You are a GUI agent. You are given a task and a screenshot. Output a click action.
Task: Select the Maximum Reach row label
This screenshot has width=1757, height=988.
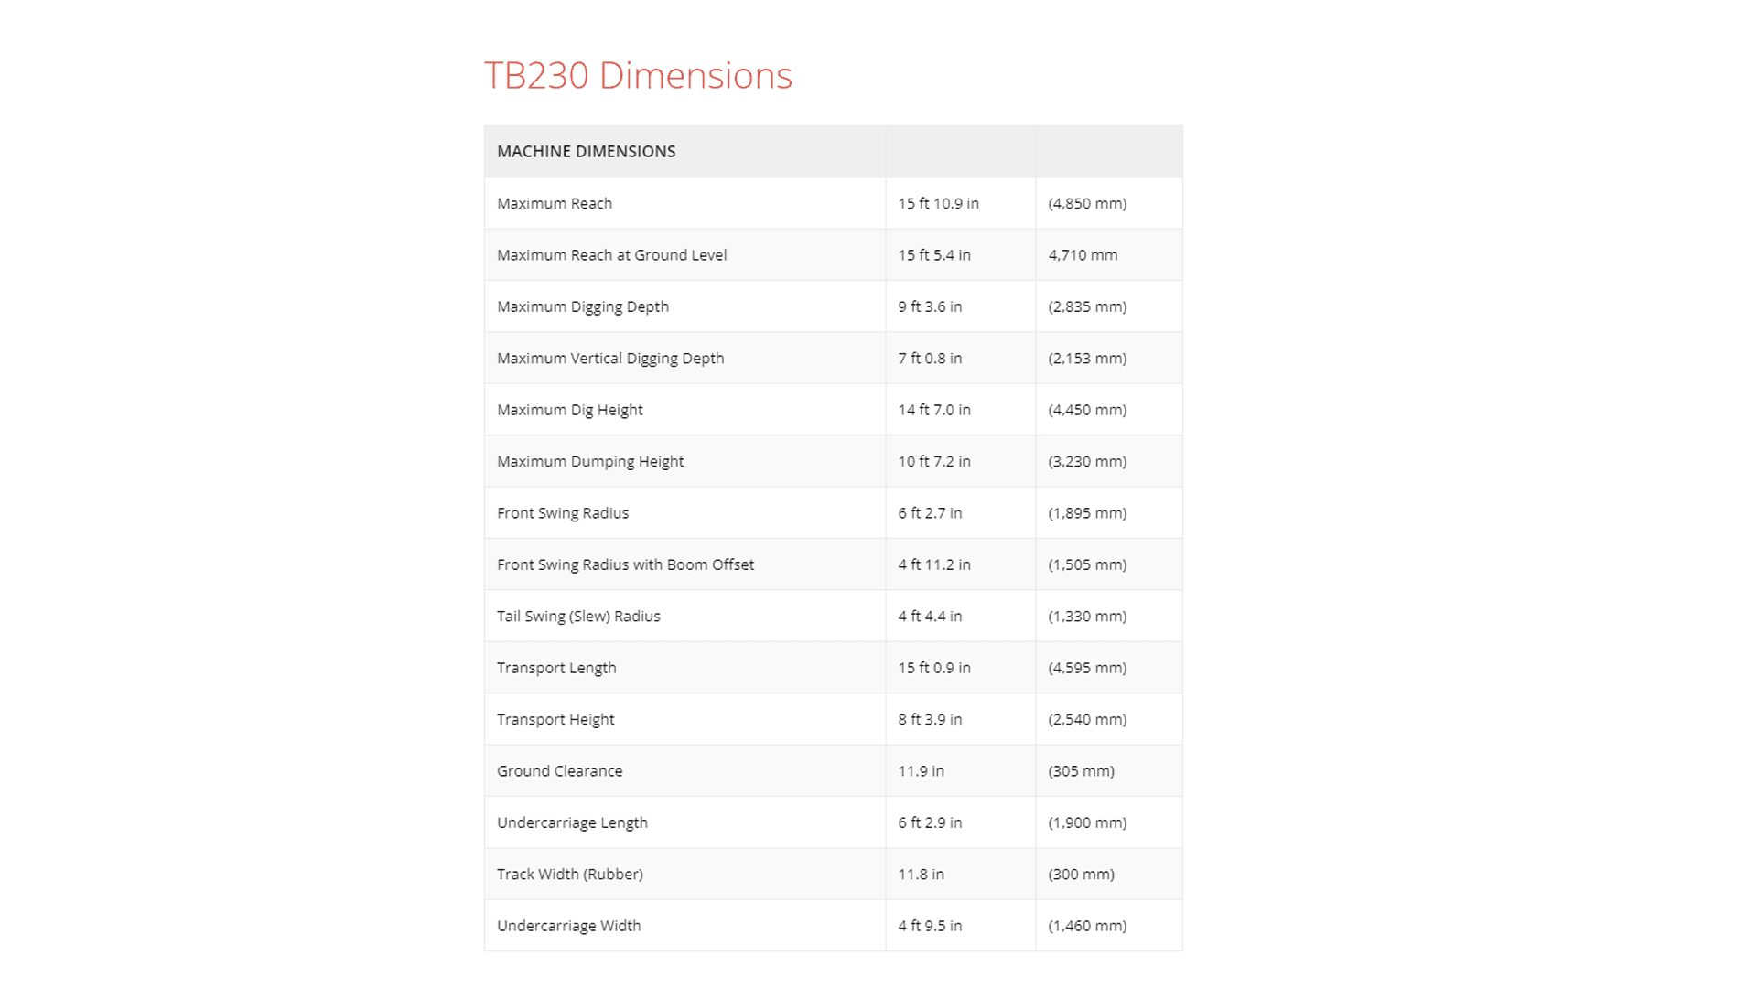tap(555, 204)
